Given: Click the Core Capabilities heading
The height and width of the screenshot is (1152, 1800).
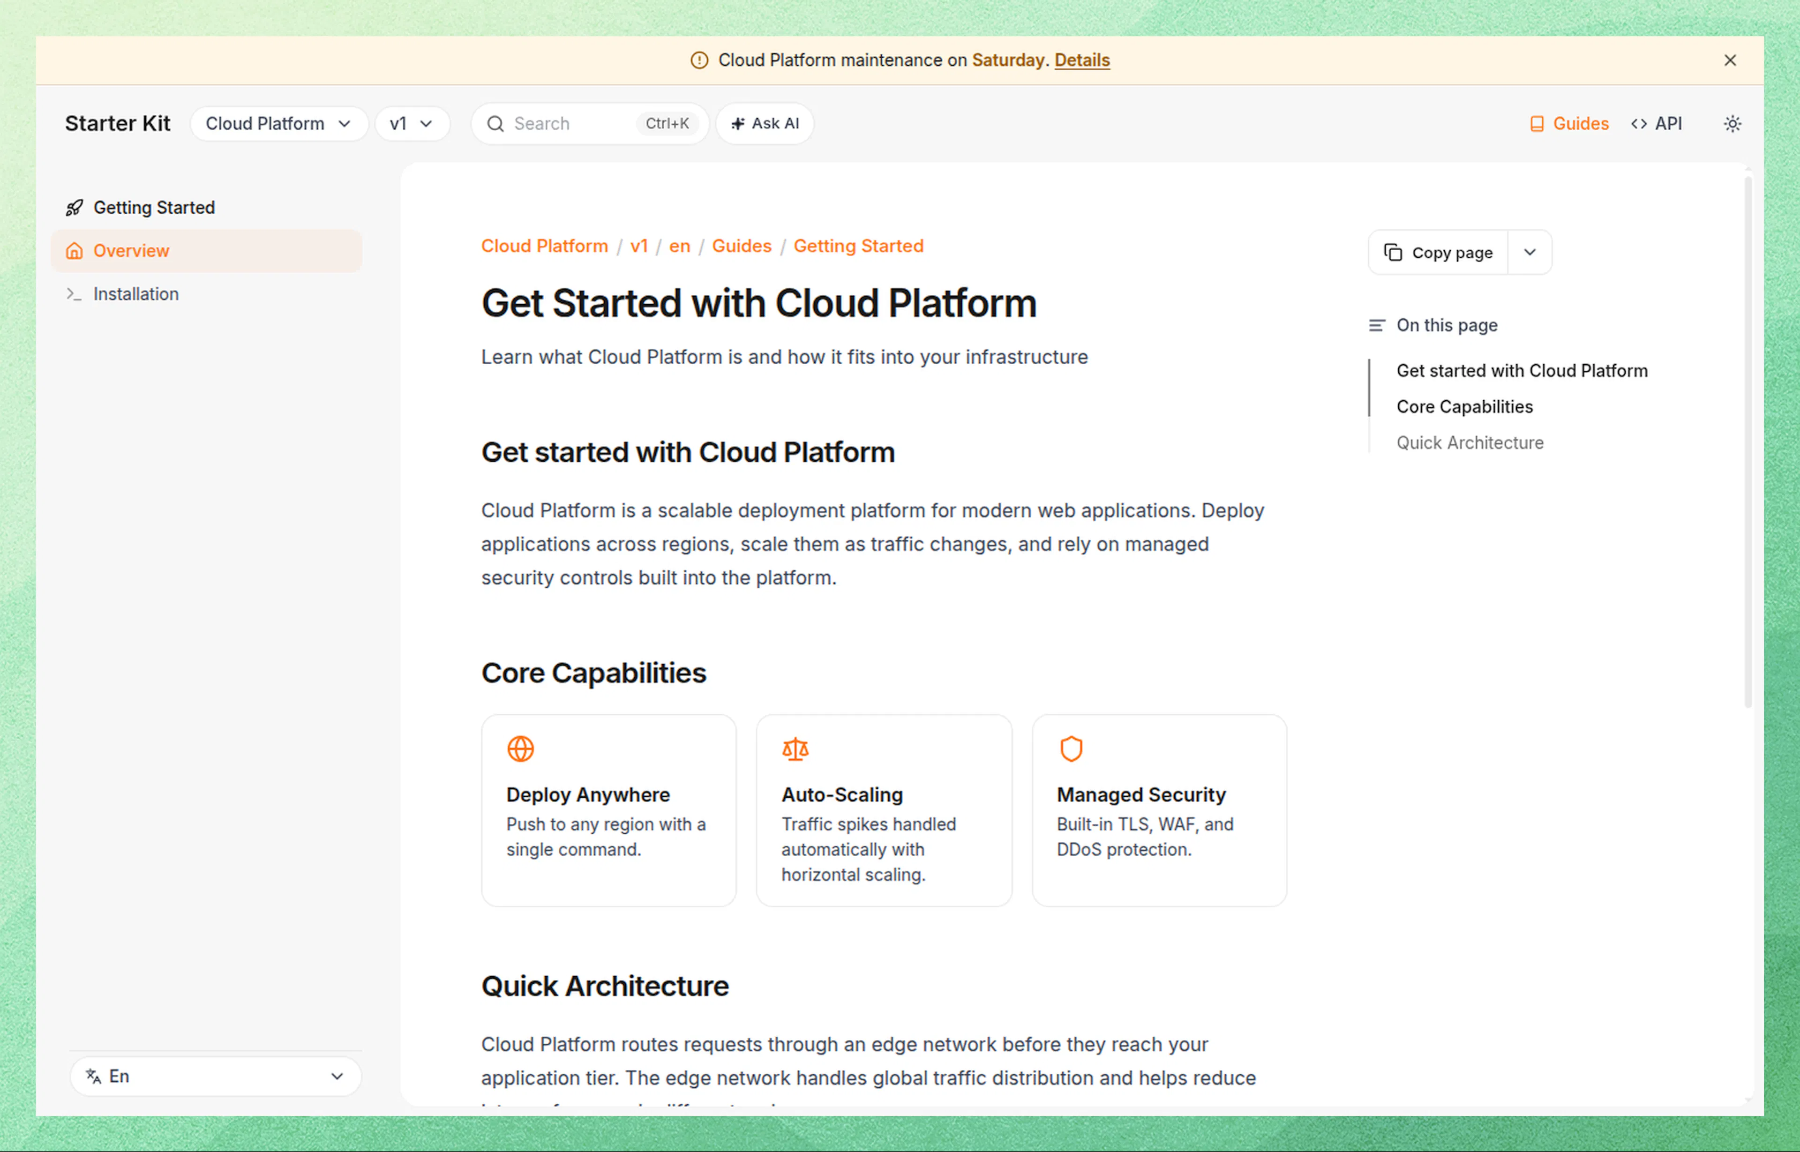Looking at the screenshot, I should (x=593, y=673).
